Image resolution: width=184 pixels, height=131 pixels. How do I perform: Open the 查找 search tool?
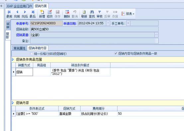92,14
